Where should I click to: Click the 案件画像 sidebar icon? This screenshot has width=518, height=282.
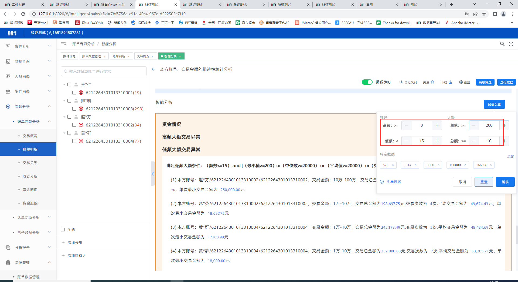pos(8,91)
